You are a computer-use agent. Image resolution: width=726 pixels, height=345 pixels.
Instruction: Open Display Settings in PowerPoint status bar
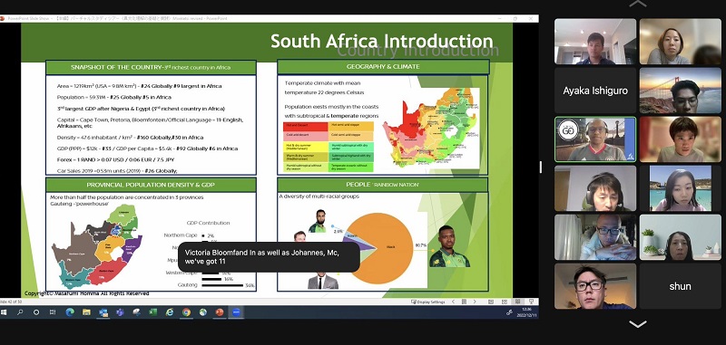pos(427,302)
